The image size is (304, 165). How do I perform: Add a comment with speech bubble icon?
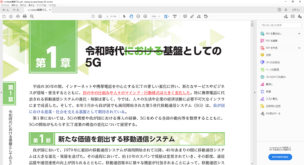point(185,17)
